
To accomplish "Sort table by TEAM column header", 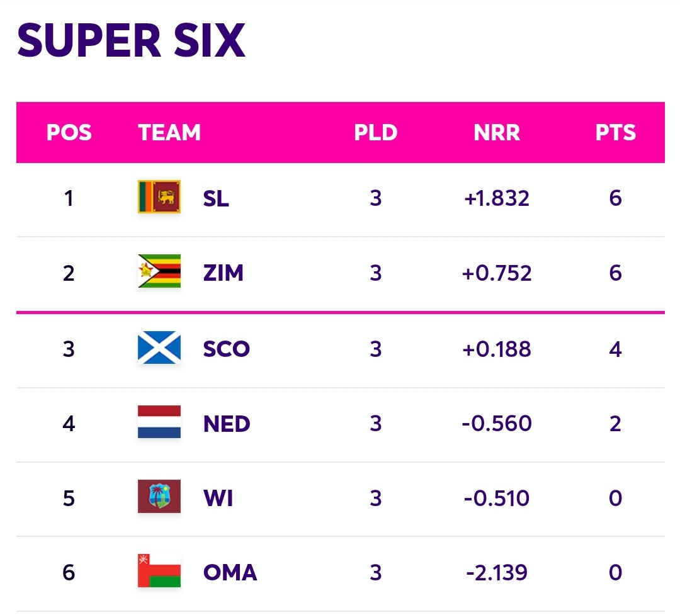I will tap(169, 132).
